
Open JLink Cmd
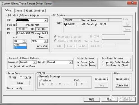click(x=122, y=86)
